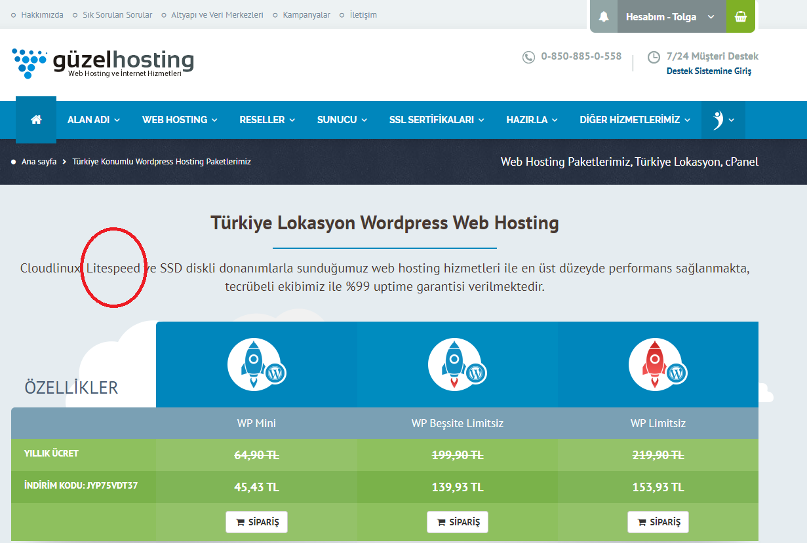
Task: Click the WP Beşsite Limitsiz rocket icon
Action: (457, 365)
